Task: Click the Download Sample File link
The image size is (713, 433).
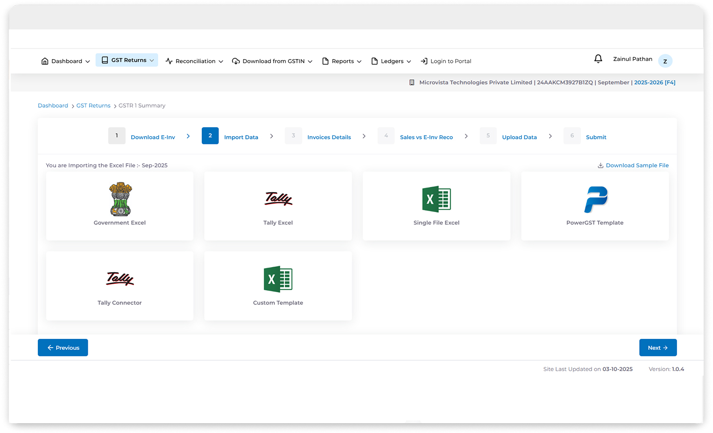Action: tap(636, 165)
